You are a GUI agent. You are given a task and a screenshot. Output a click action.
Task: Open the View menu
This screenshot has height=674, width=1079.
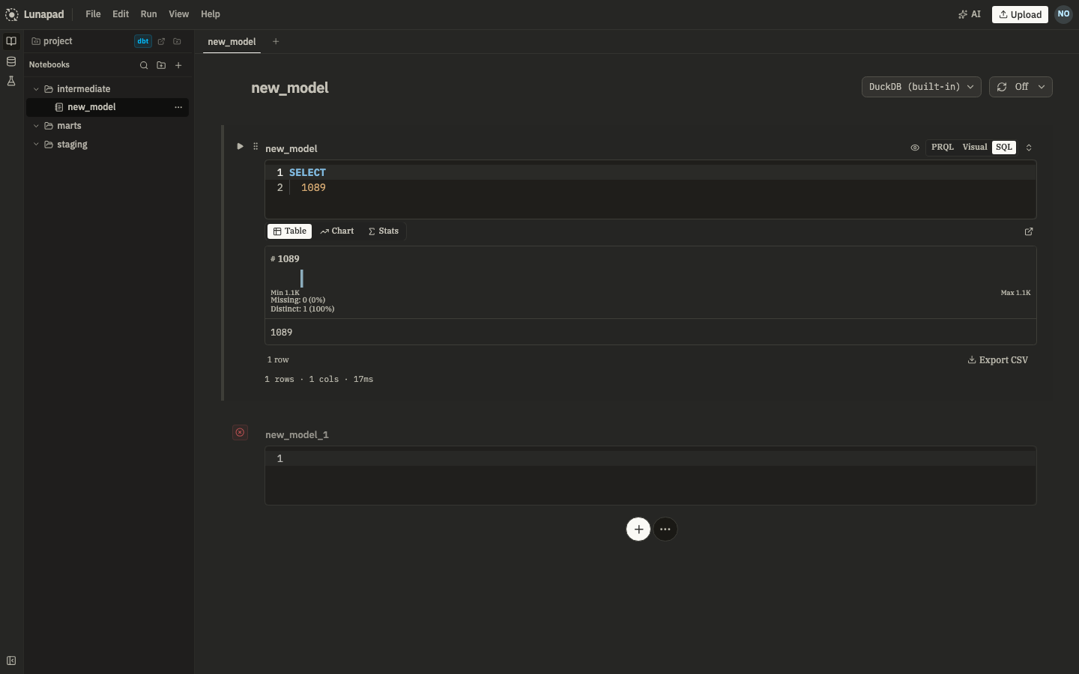178,14
